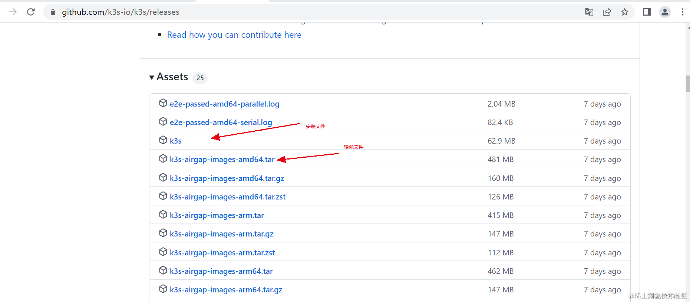Download k3s-airgap-images-amd64.tar.gz
The height and width of the screenshot is (302, 690).
pos(227,178)
